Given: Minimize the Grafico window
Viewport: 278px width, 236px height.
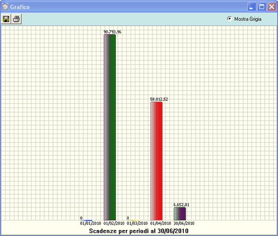Looking at the screenshot, I should tap(253, 7).
